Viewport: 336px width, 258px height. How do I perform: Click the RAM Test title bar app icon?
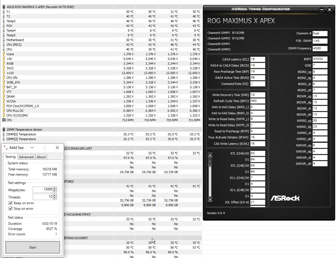pyautogui.click(x=6, y=148)
